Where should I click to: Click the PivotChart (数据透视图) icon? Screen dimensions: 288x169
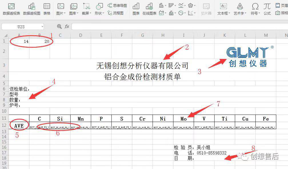pos(32,9)
